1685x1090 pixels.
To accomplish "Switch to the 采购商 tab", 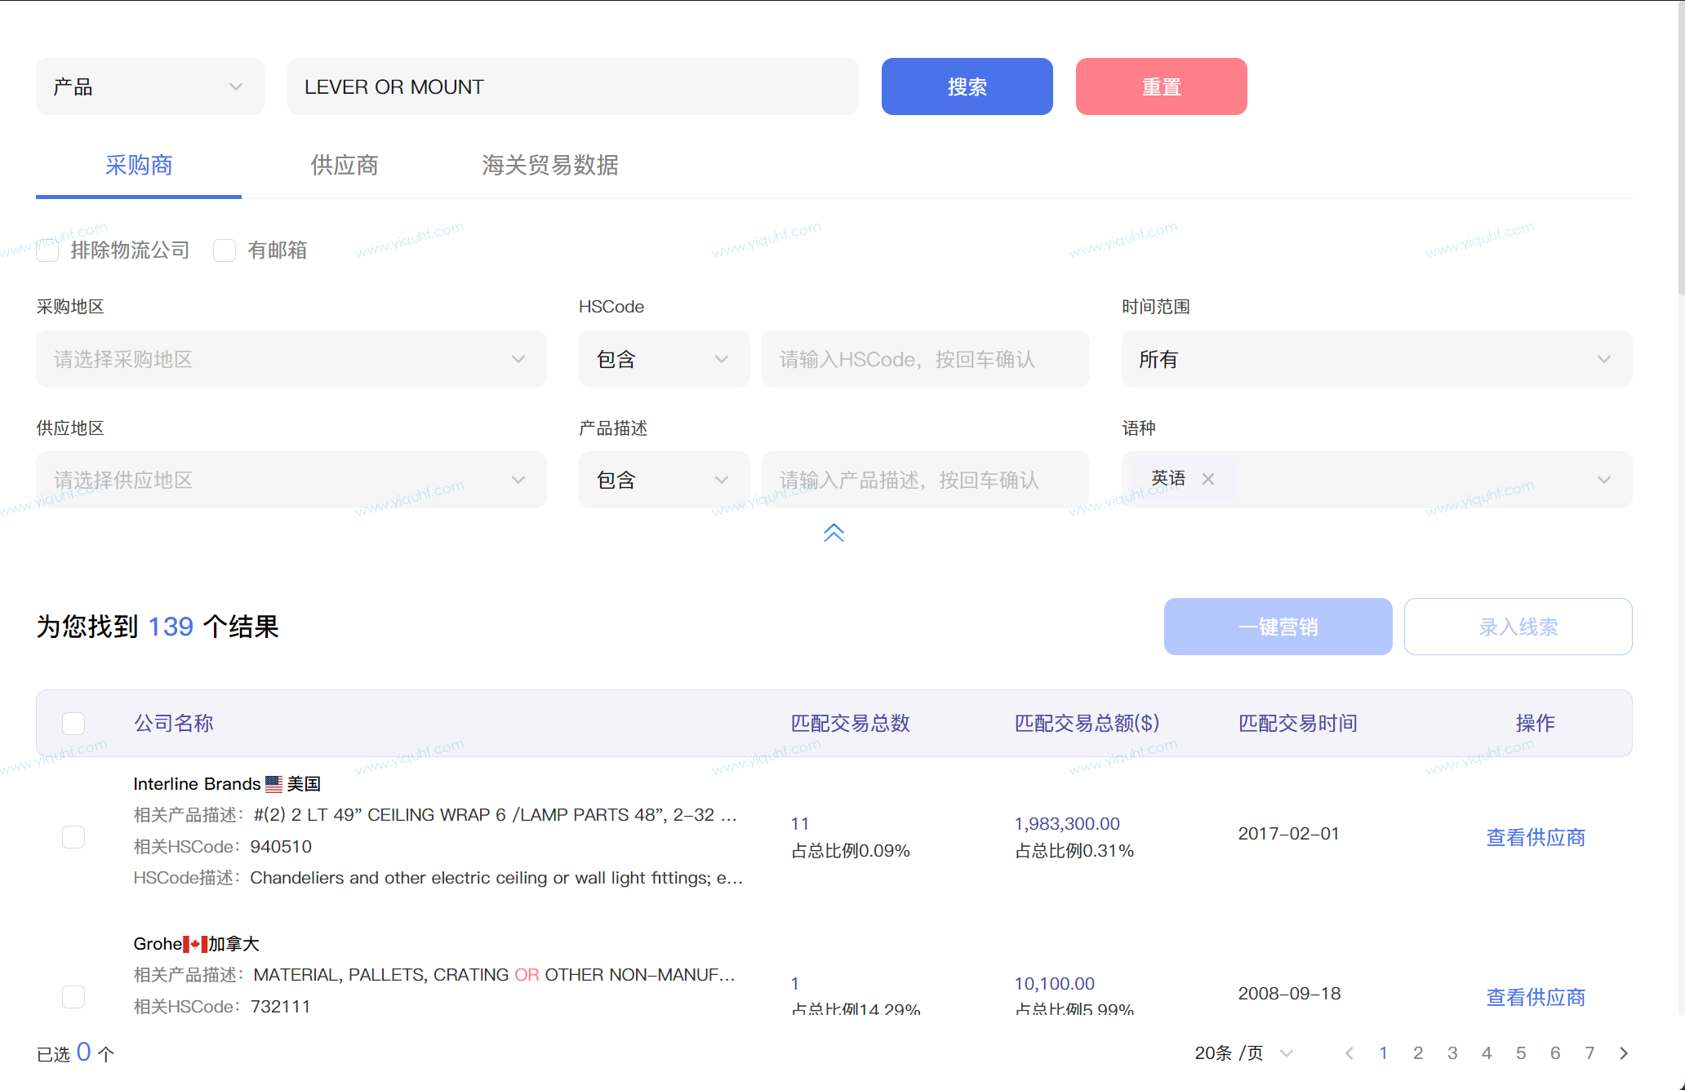I will click(x=139, y=166).
